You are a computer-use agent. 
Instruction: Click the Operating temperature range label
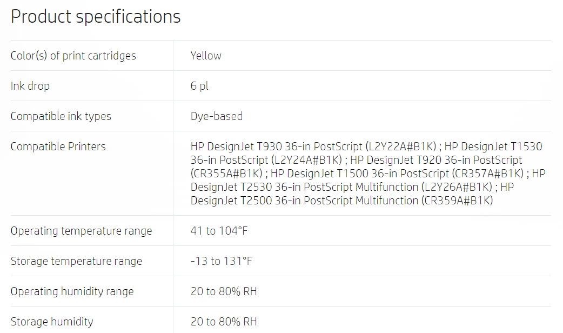click(82, 231)
